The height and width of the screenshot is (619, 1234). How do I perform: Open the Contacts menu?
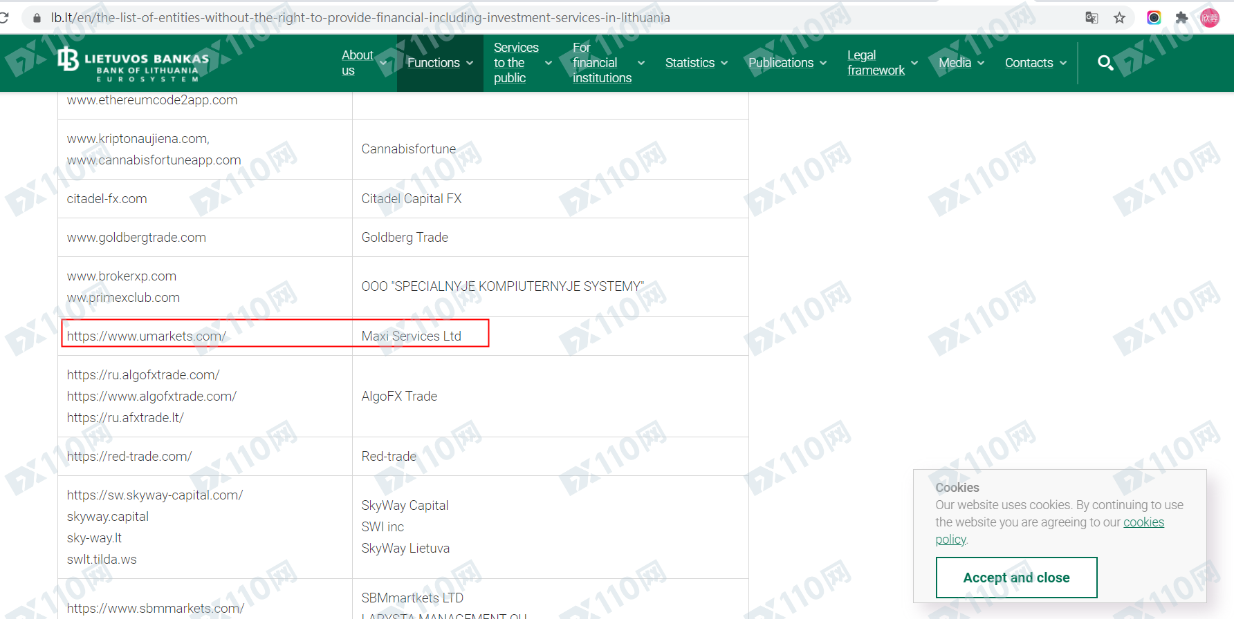click(1029, 63)
